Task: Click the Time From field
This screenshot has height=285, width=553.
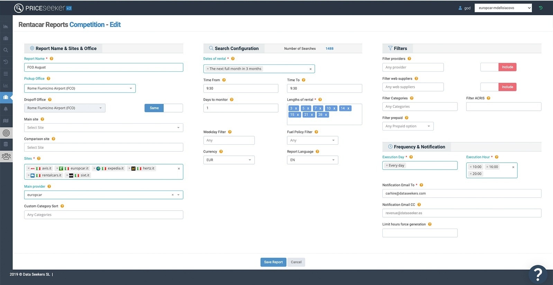Action: point(241,88)
